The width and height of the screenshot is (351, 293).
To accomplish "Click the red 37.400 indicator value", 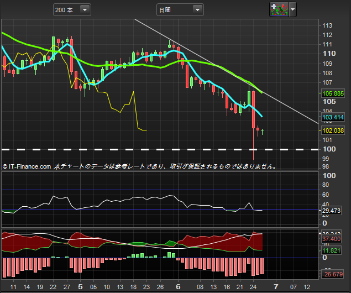I will (331, 239).
